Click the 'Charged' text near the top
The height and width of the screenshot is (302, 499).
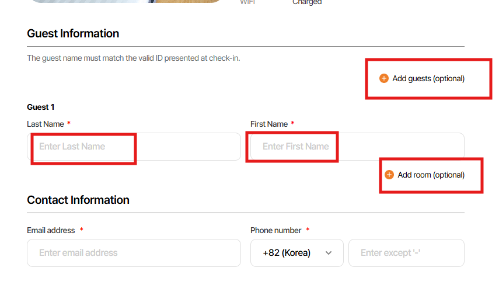click(307, 2)
